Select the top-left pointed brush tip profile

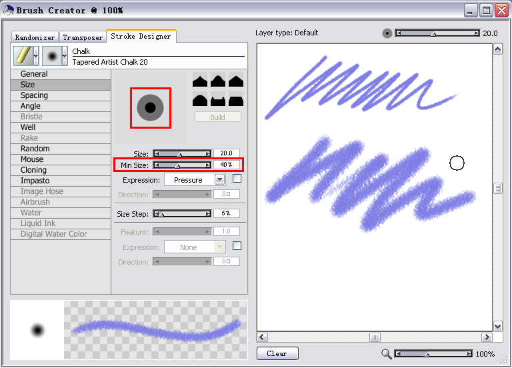201,81
